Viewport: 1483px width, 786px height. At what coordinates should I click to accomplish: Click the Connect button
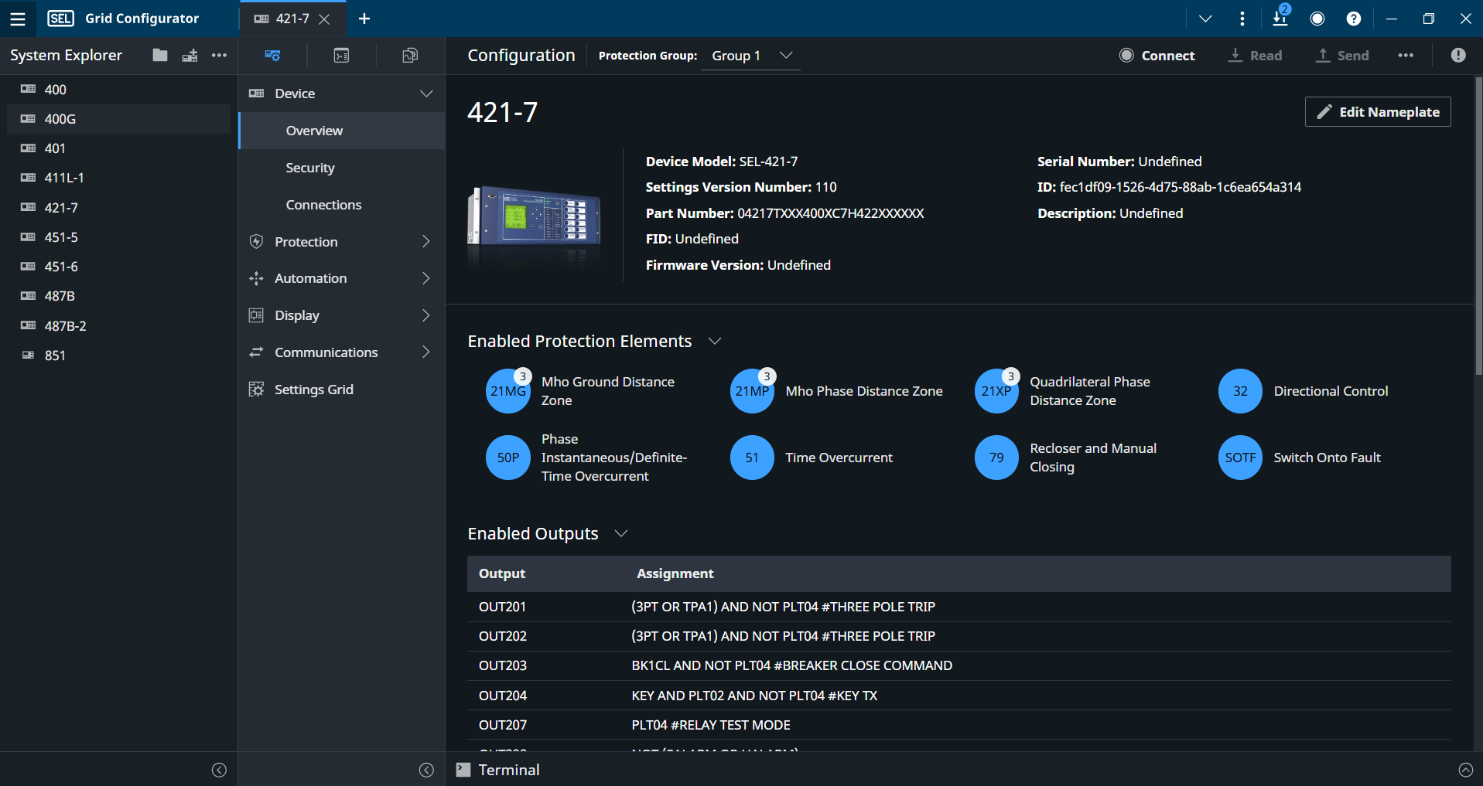(1157, 56)
